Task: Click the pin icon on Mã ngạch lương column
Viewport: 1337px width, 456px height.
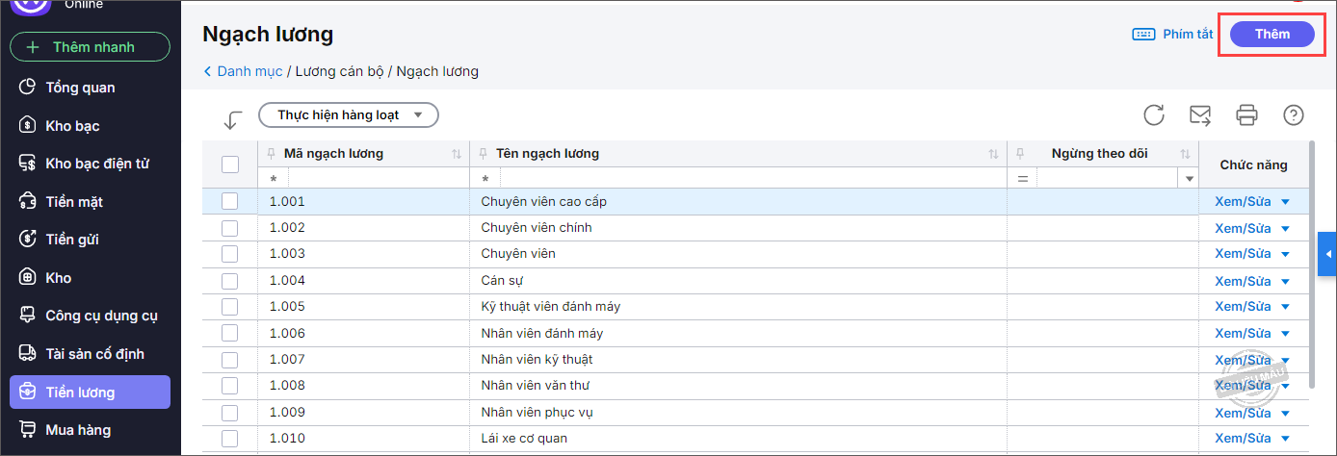Action: point(271,154)
